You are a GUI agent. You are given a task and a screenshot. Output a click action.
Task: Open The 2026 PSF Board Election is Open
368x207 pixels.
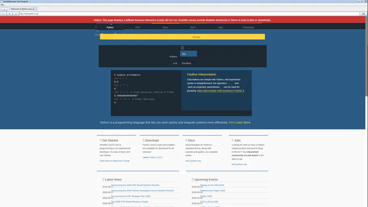click(129, 202)
